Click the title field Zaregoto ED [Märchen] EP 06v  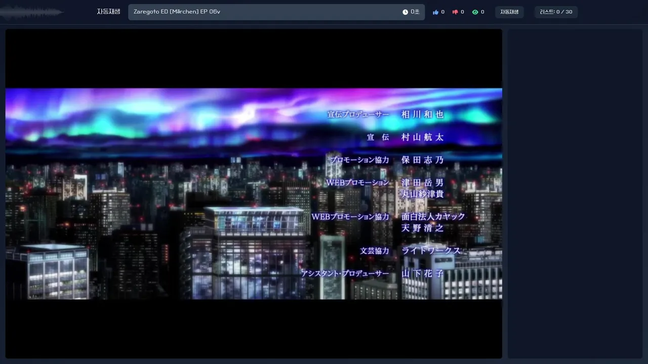(x=276, y=12)
